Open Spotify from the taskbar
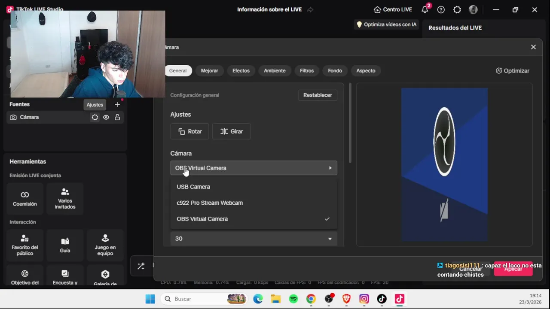The height and width of the screenshot is (309, 550). (293, 299)
